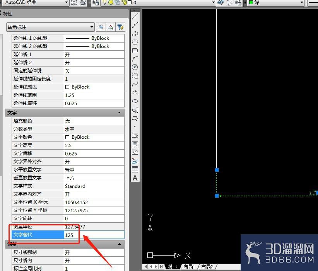Click the Layer Previous icon
Viewport: 318px width, 271px height.
[x=229, y=2]
